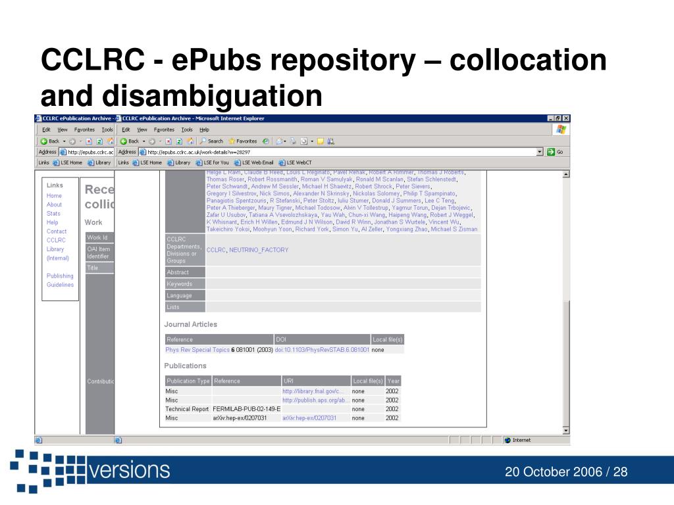Screen dimensions: 674x505
Task: Open the Tools menu in the background window
Action: (107, 130)
